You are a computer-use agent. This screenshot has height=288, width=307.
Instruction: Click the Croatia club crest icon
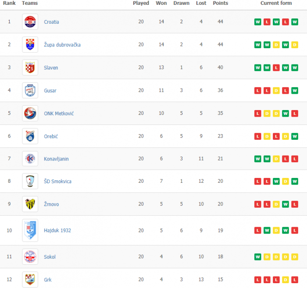pyautogui.click(x=30, y=22)
